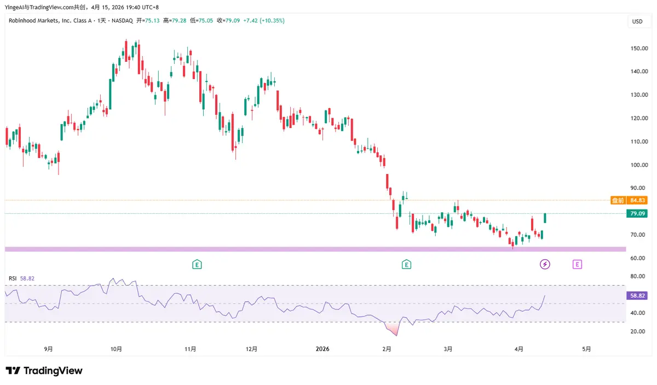Click the RSI 58.82 legend value
This screenshot has height=385, width=657.
click(x=27, y=278)
